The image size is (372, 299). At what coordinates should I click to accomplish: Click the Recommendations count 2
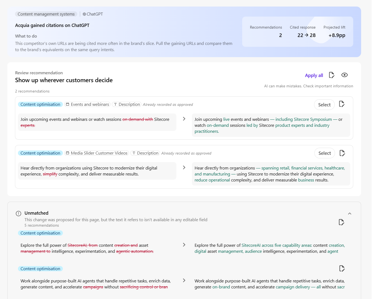(280, 35)
